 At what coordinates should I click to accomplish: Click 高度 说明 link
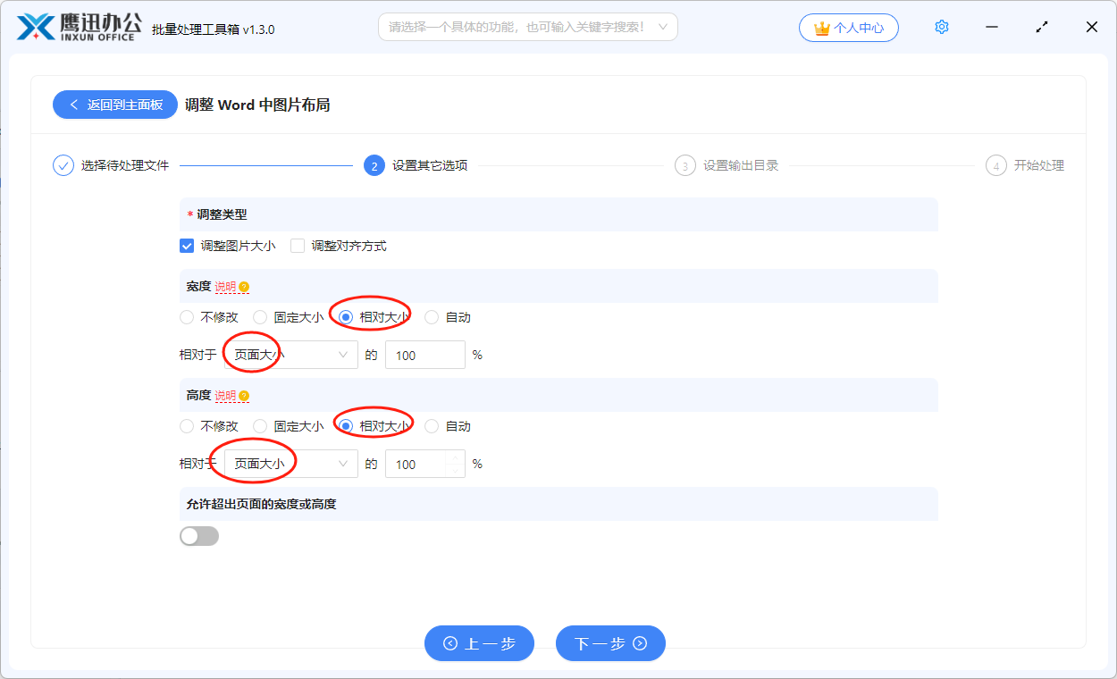(x=225, y=396)
